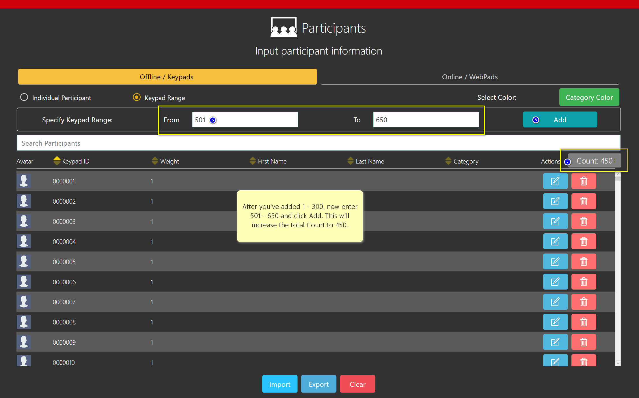
Task: Switch to Online / WebPads tab
Action: point(470,77)
